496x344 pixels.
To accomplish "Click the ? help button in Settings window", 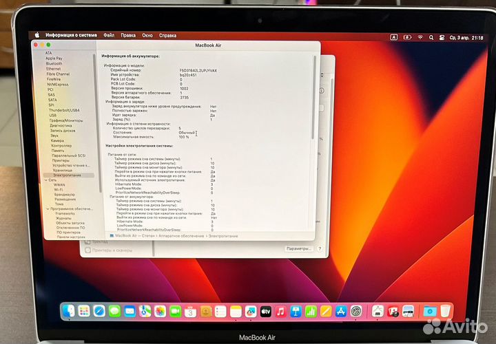I will (x=320, y=248).
